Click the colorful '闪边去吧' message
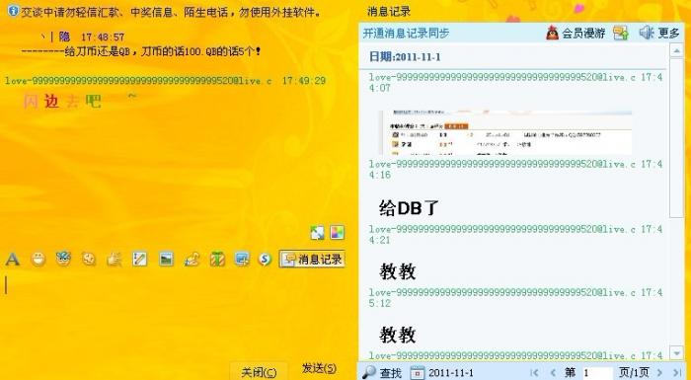This screenshot has height=380, width=691. tap(61, 102)
